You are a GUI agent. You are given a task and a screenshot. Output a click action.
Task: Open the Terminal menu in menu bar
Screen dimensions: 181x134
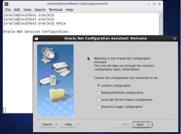click(56, 10)
